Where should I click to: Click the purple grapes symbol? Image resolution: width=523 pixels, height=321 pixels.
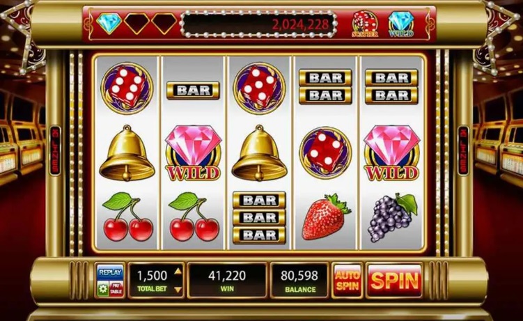392,217
